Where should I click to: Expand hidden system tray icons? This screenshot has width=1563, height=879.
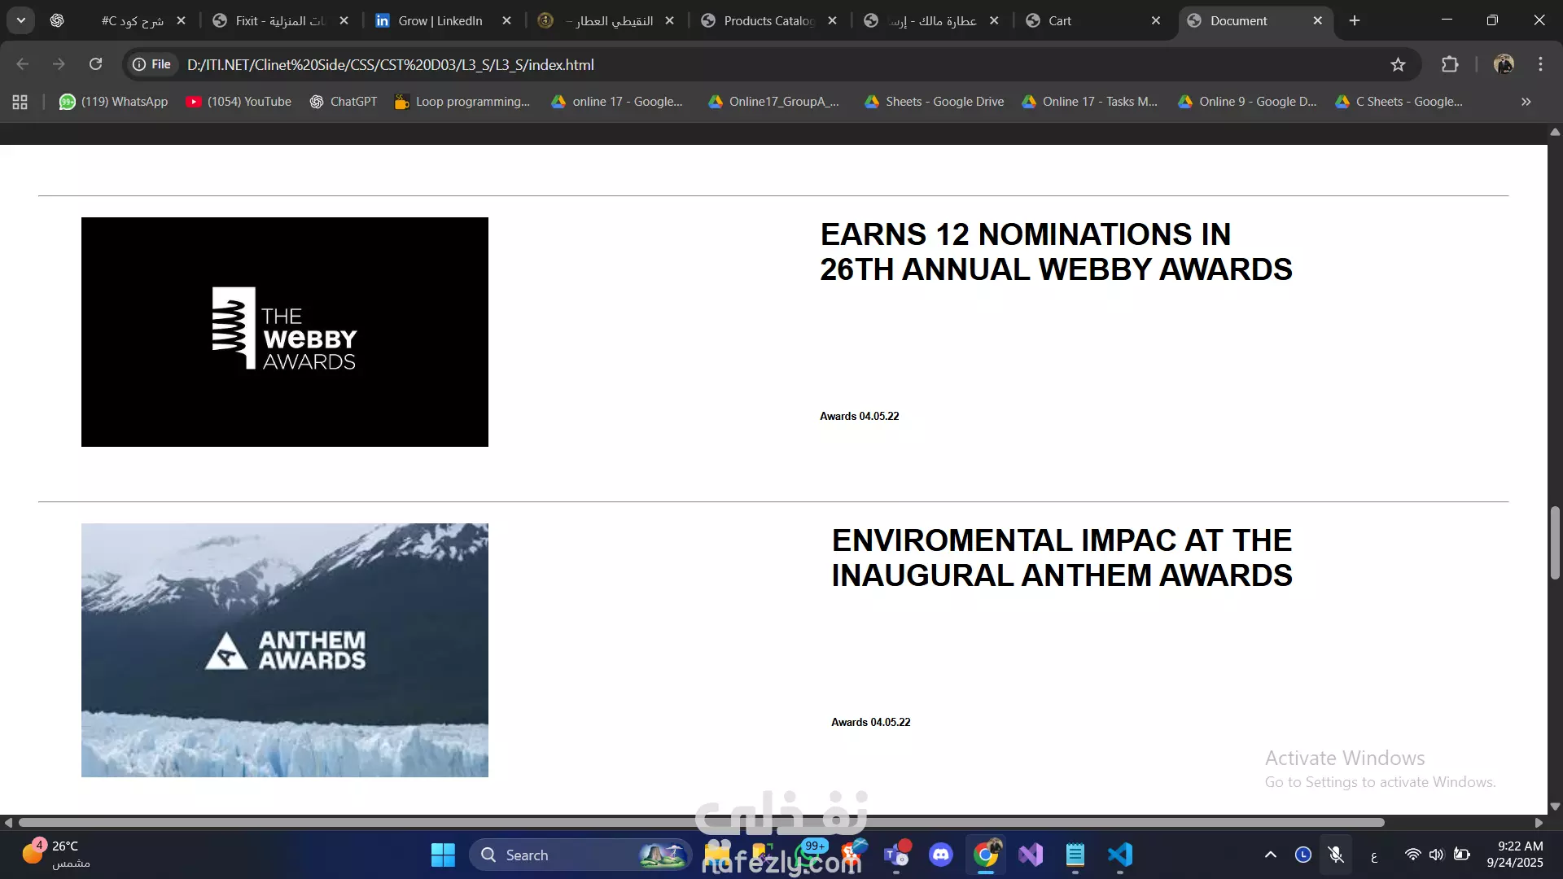[1270, 855]
